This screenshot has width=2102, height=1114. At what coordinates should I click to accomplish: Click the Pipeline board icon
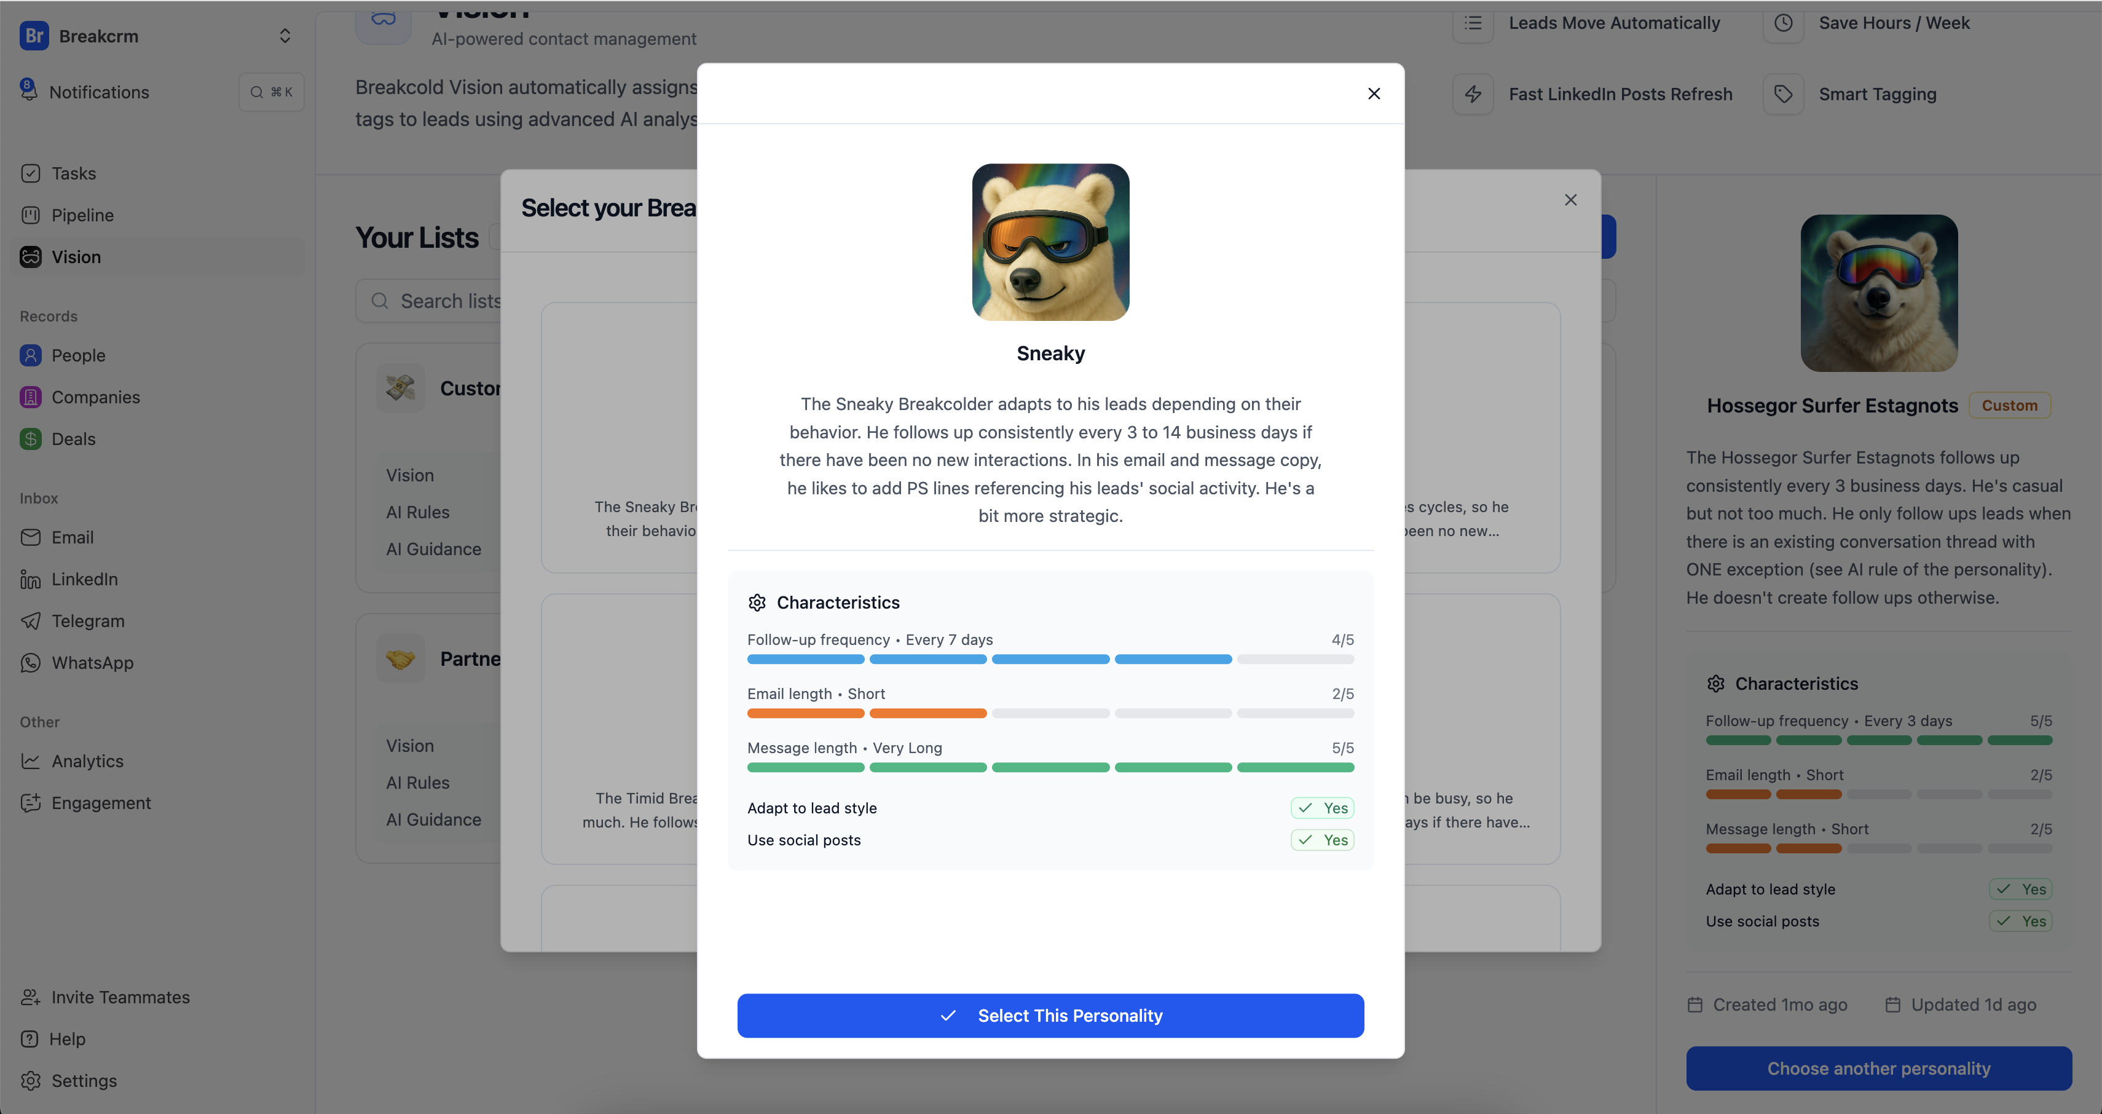pyautogui.click(x=30, y=215)
